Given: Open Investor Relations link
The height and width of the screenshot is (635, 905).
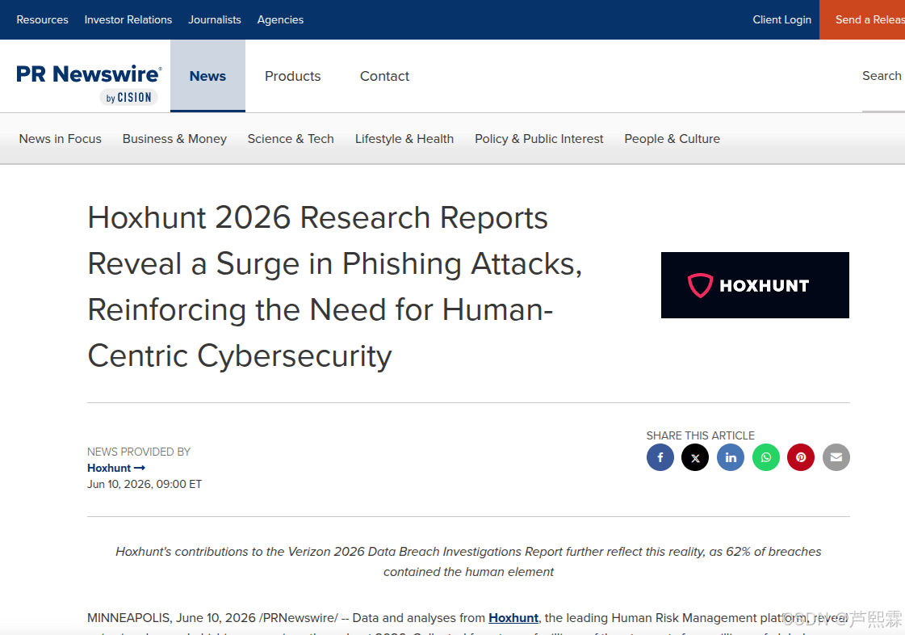Looking at the screenshot, I should tap(128, 19).
